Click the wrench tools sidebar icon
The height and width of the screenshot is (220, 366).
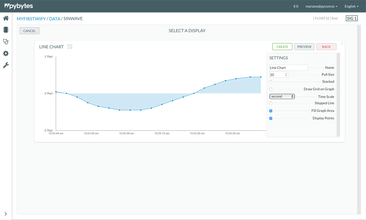pyautogui.click(x=6, y=65)
